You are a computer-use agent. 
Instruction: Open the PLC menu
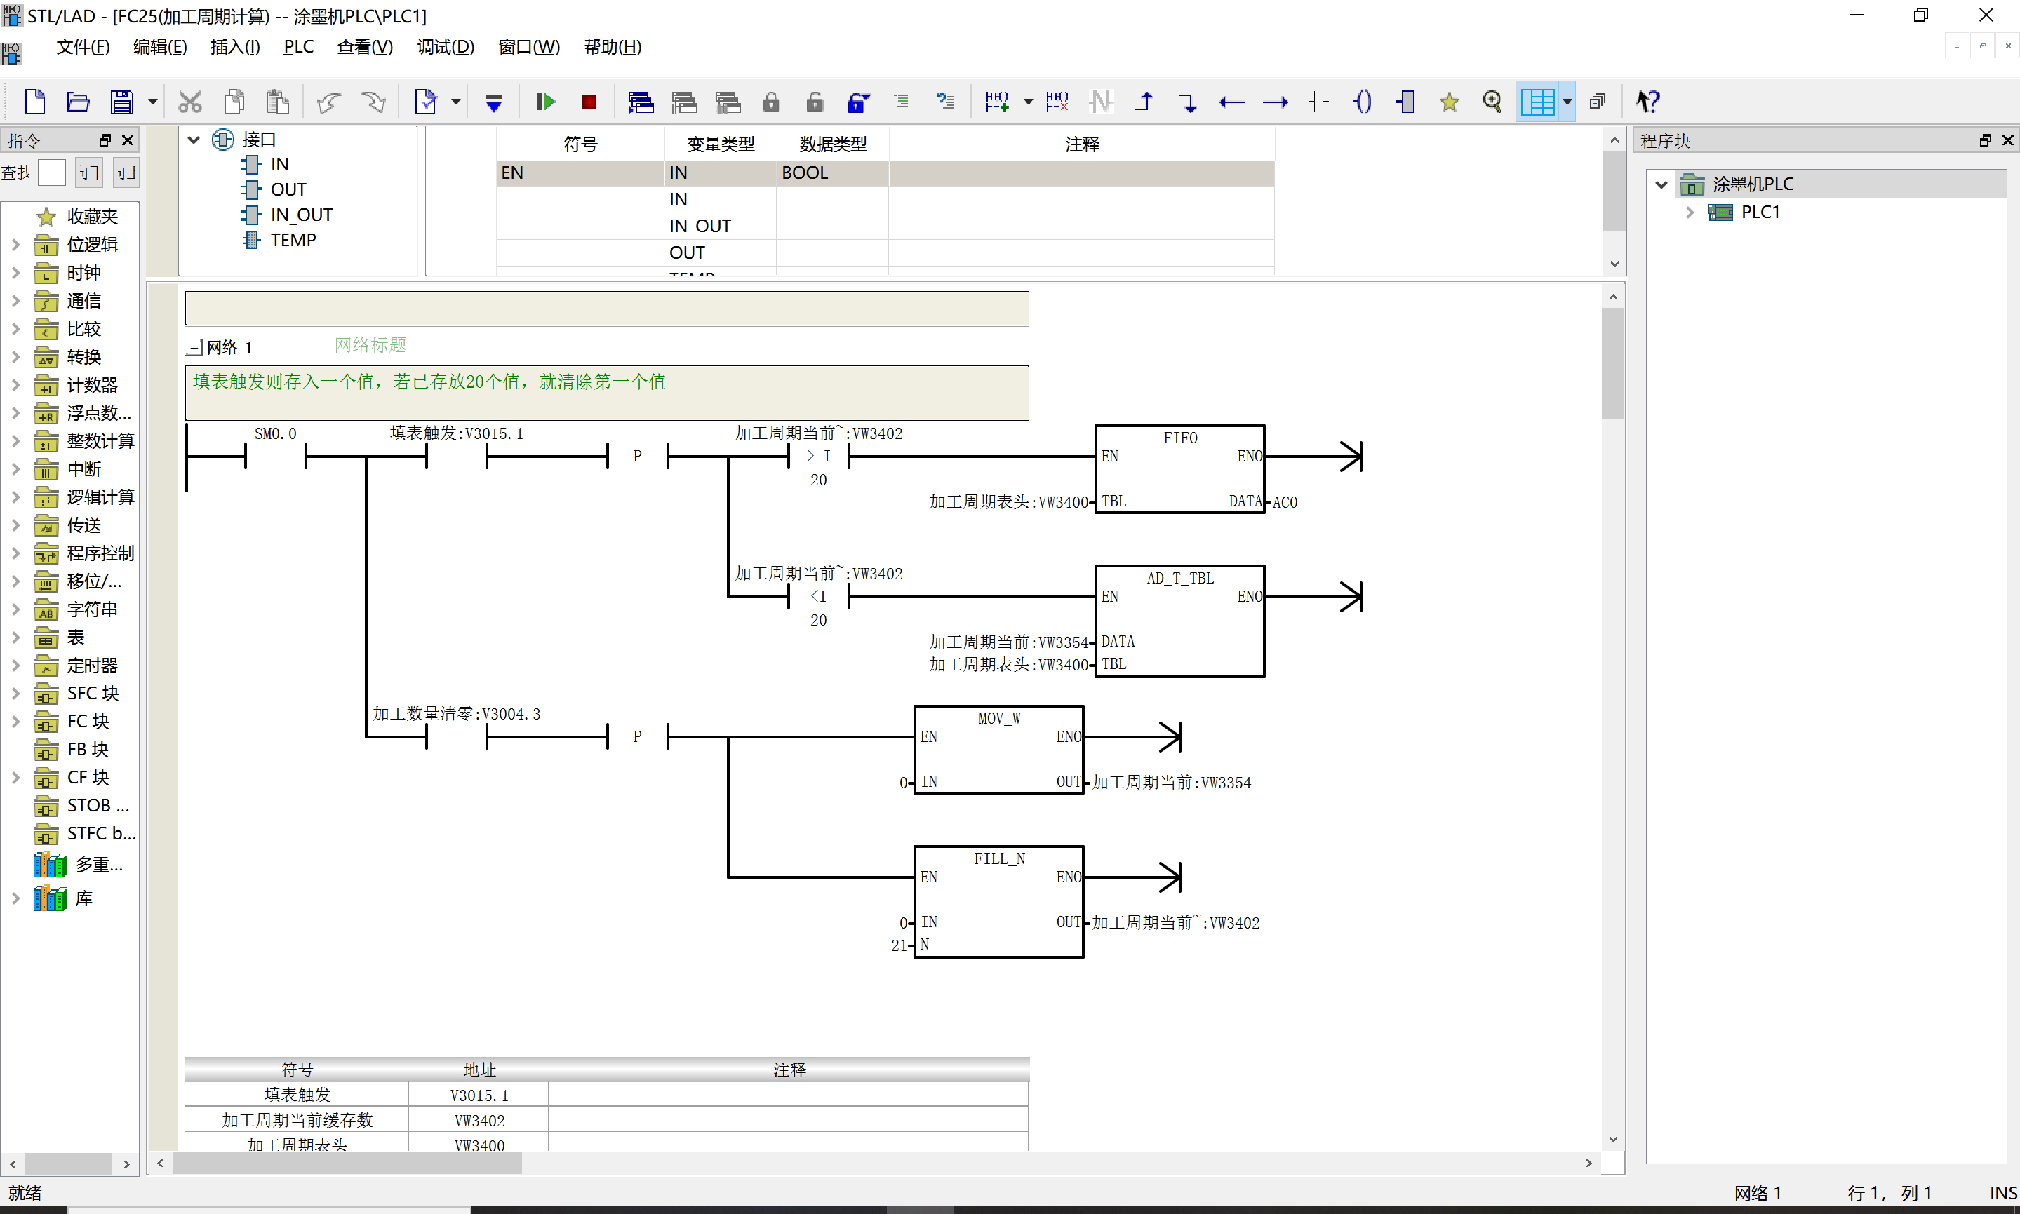click(299, 46)
